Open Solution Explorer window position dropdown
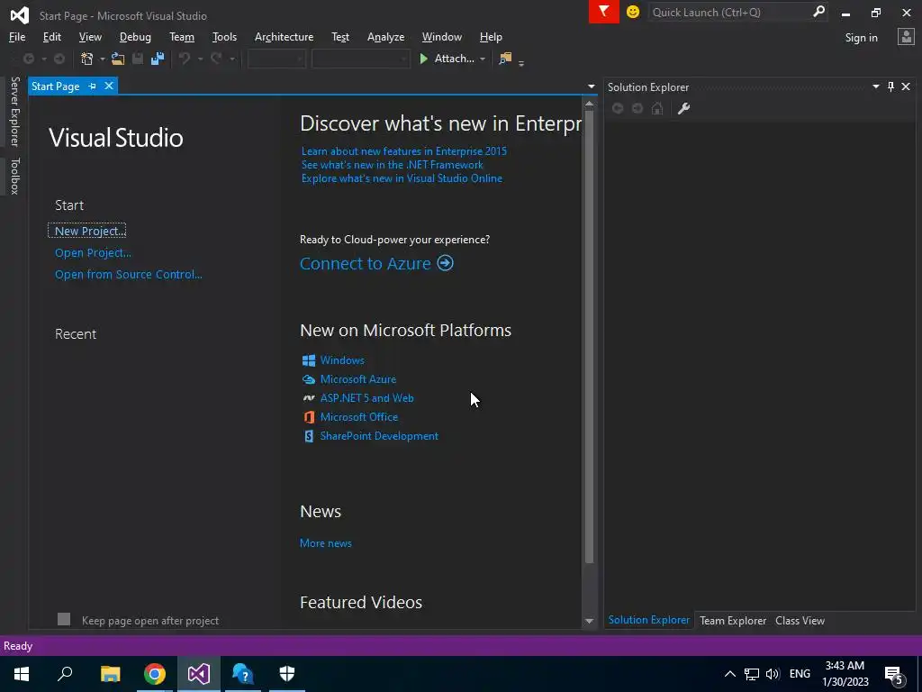This screenshot has width=922, height=692. click(875, 86)
